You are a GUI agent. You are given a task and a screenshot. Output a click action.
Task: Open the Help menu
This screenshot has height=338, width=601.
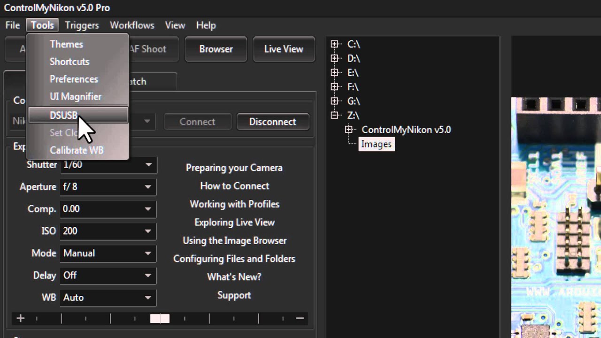[206, 25]
